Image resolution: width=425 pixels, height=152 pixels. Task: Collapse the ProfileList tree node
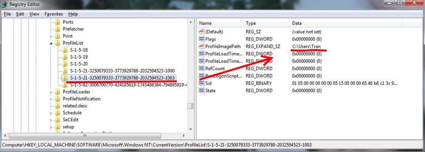(x=51, y=43)
